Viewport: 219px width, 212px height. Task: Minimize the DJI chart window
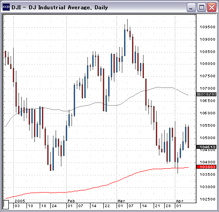point(191,7)
